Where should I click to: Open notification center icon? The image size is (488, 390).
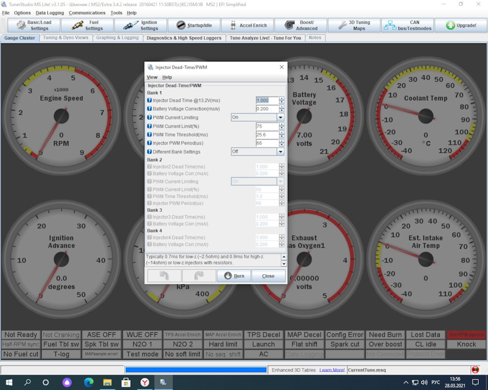click(475, 382)
